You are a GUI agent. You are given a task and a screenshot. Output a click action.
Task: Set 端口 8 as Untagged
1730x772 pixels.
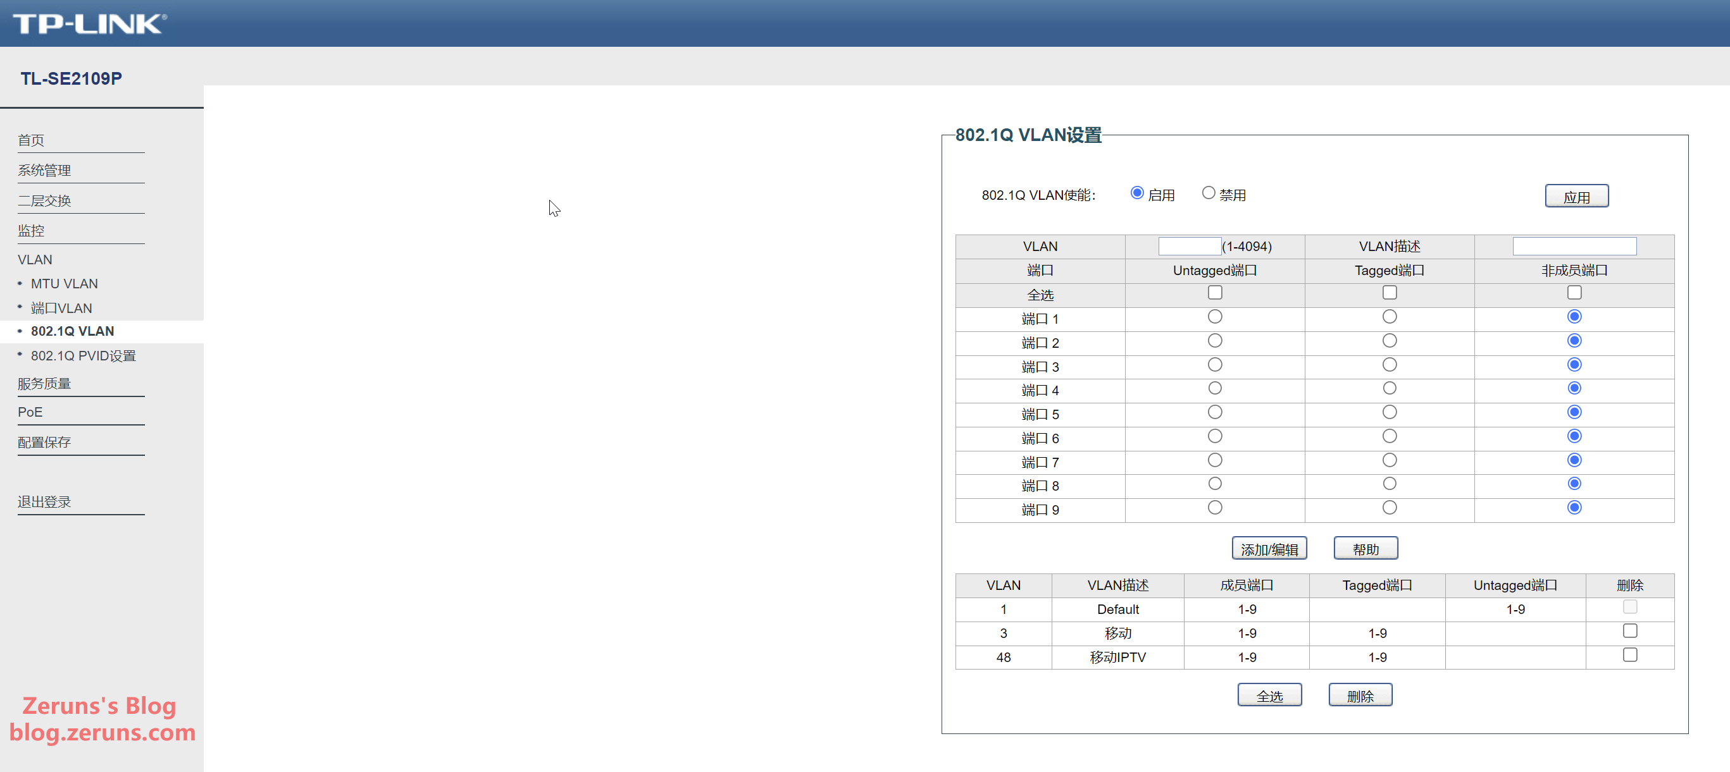[x=1215, y=483]
